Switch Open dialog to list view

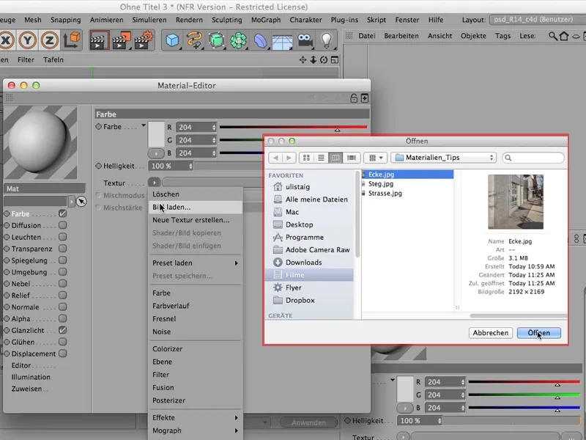tap(321, 158)
